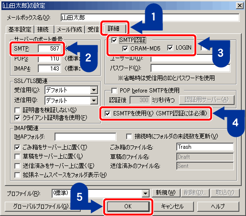Open the 基本設定 tab
The width and height of the screenshot is (246, 216).
point(20,30)
